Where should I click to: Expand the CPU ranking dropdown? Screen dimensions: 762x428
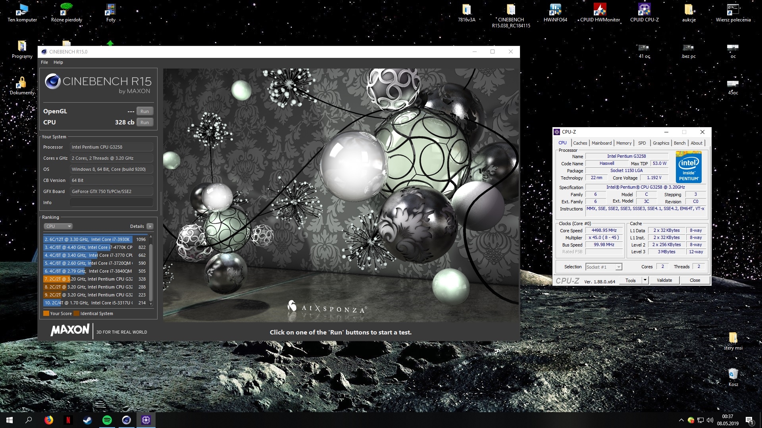click(x=58, y=226)
